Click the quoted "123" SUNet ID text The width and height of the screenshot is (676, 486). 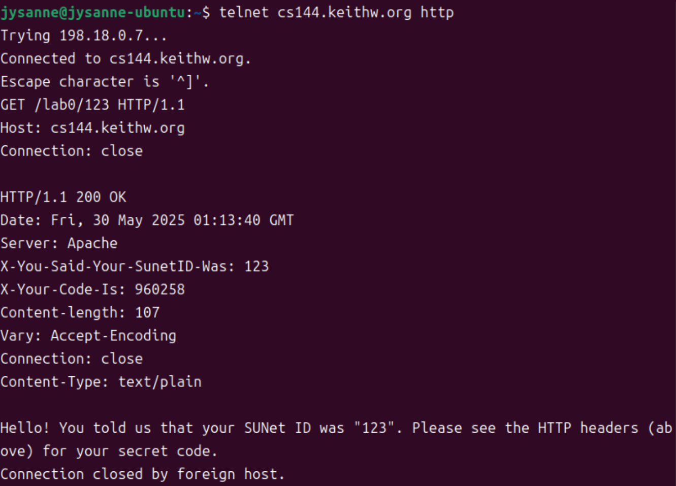point(374,428)
